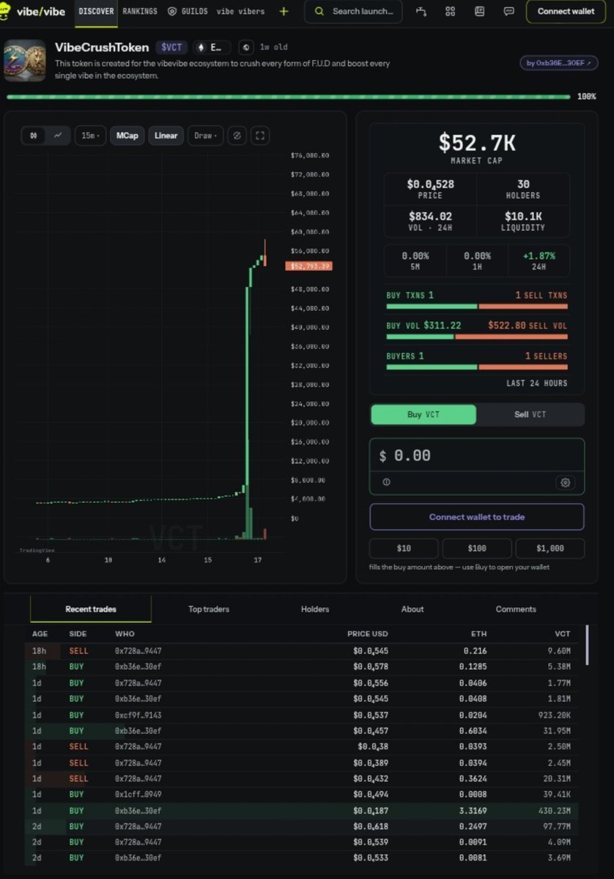Click the AGE column header
This screenshot has height=879, width=614.
point(40,633)
